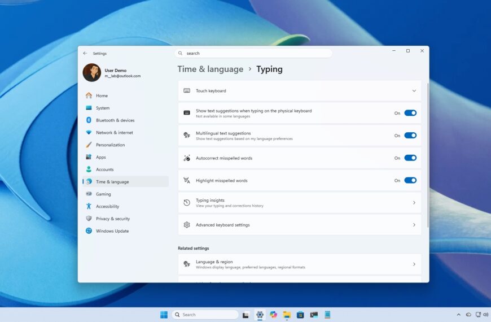Screen dimensions: 491x322
Task: Click the Gaming controller icon
Action: coord(89,194)
